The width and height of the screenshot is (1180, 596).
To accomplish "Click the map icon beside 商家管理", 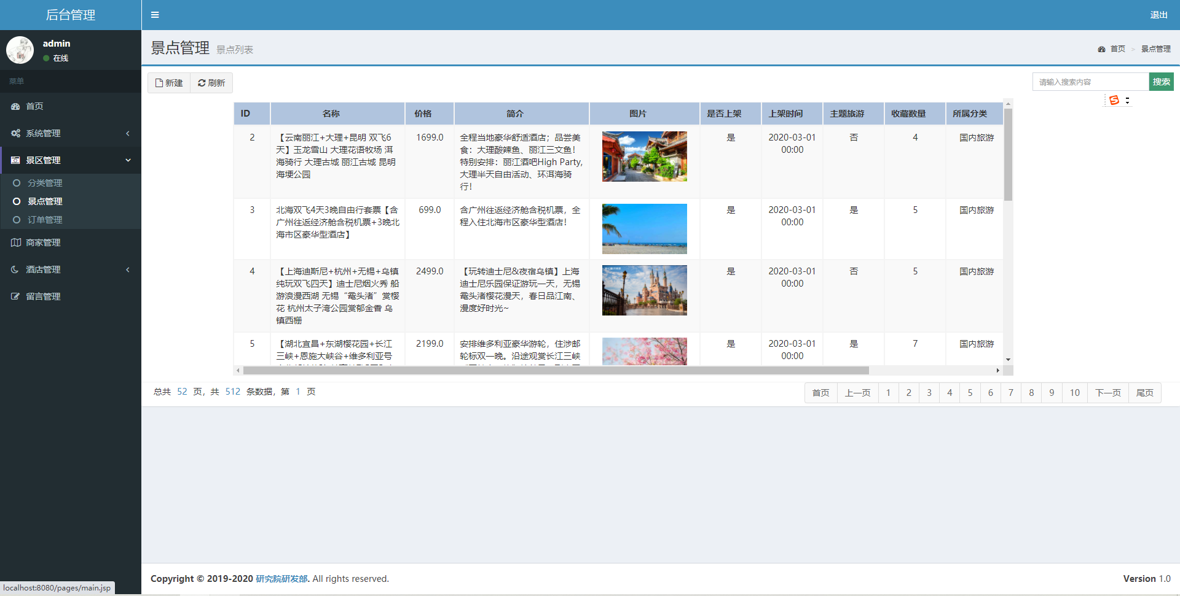I will coord(15,242).
